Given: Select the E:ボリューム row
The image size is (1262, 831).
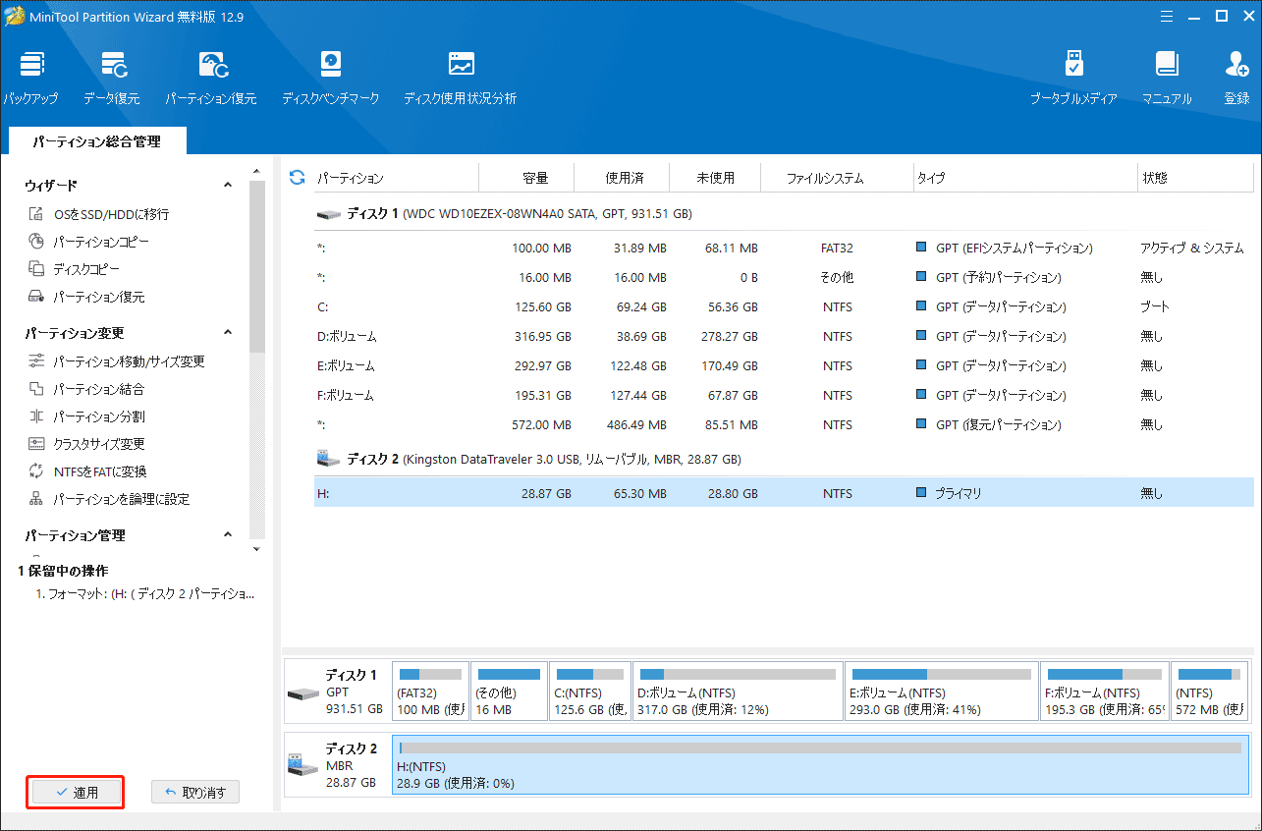Looking at the screenshot, I should [x=784, y=365].
